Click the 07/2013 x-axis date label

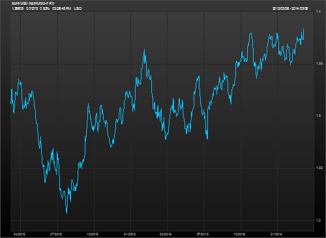[203, 234]
